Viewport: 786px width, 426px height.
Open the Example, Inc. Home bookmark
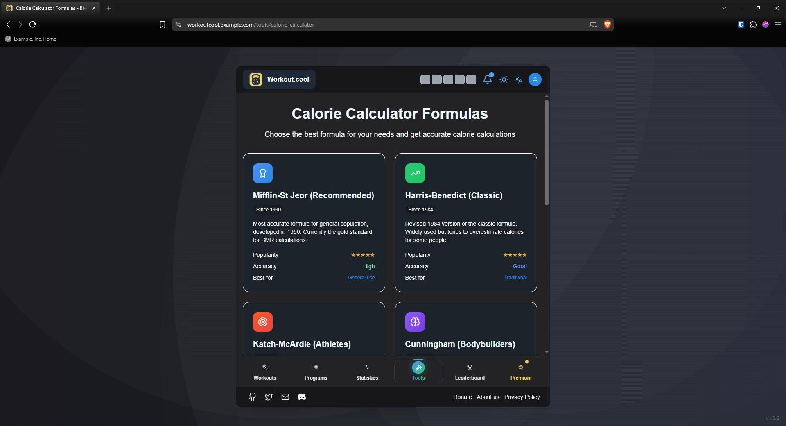click(x=31, y=39)
